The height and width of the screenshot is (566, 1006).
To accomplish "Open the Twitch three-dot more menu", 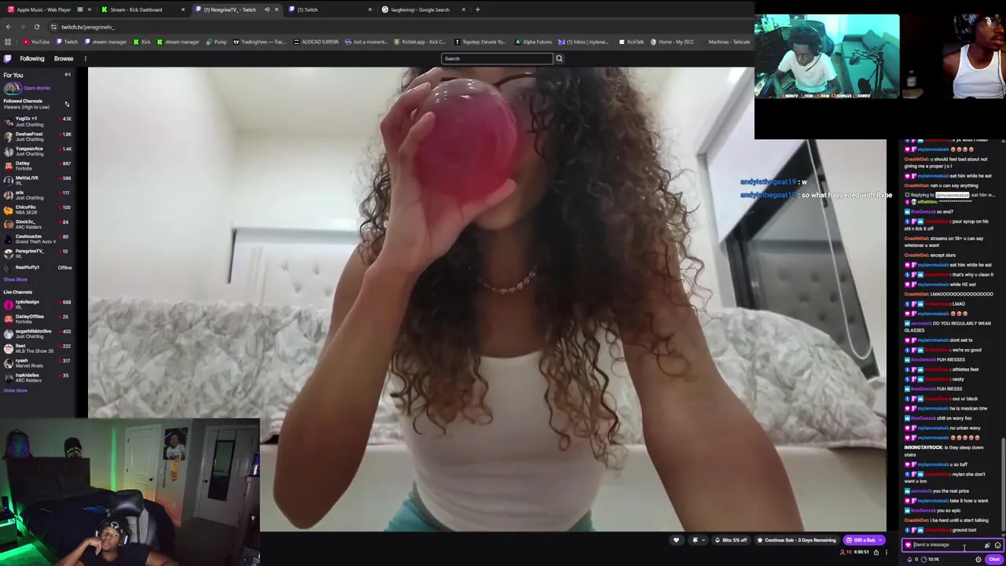I will tap(85, 59).
